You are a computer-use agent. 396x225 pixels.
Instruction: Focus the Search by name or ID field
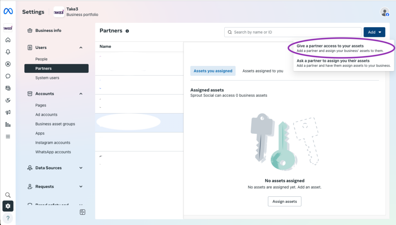point(293,32)
